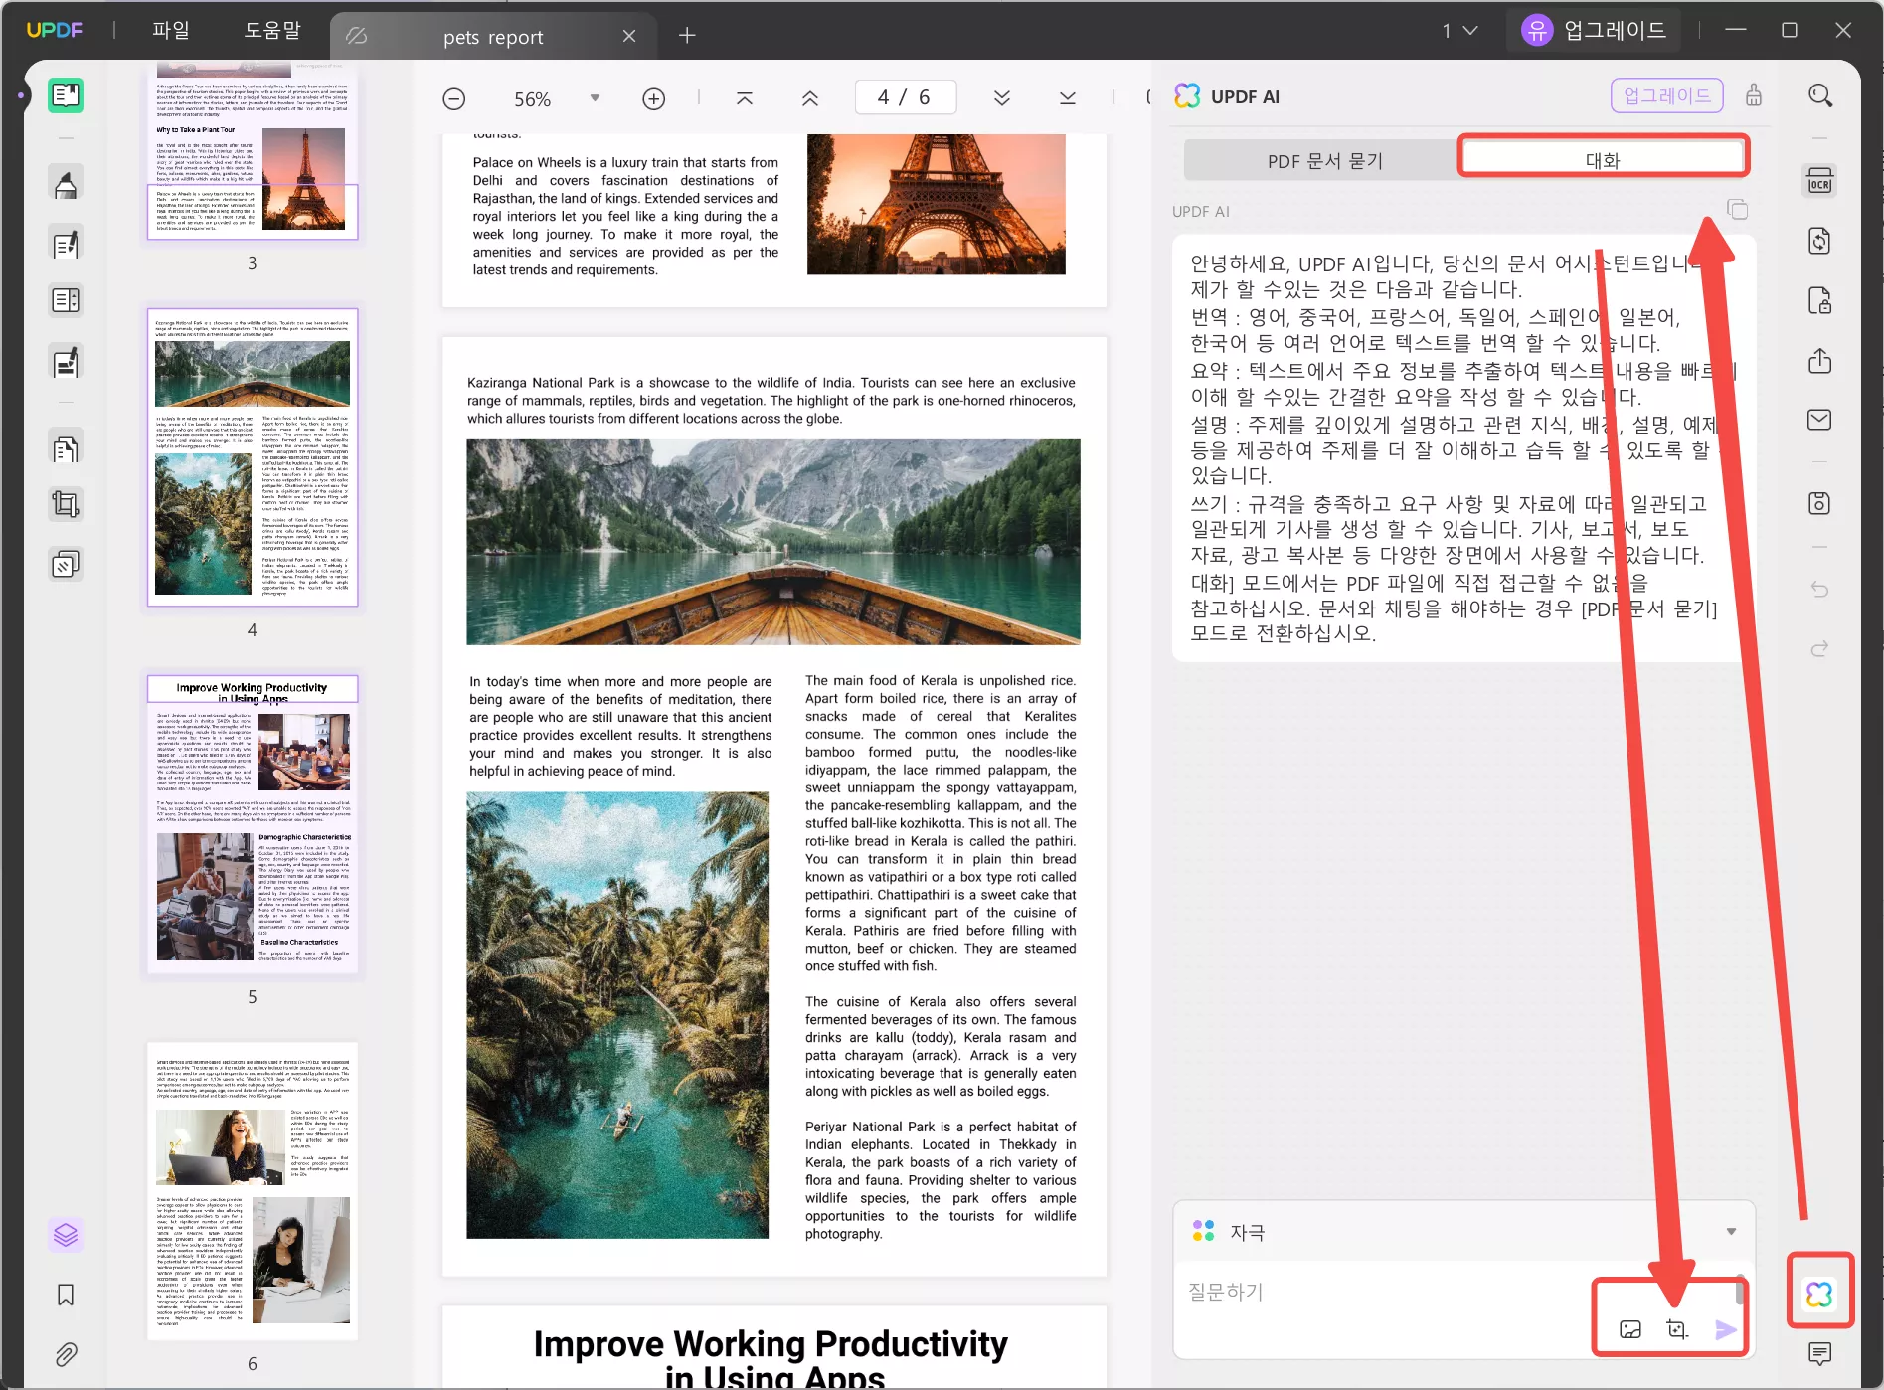The height and width of the screenshot is (1390, 1884).
Task: Switch to the 대화 tab
Action: point(1602,159)
